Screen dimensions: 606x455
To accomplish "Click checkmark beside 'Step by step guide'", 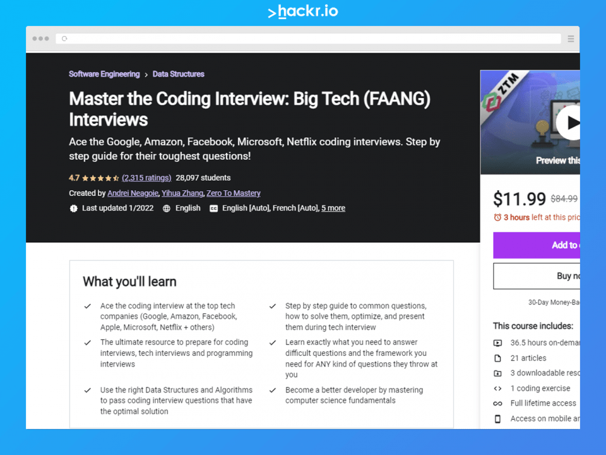I will pyautogui.click(x=273, y=306).
